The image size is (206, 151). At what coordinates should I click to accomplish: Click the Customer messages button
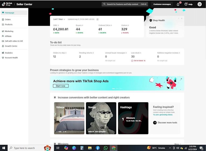point(162,4)
